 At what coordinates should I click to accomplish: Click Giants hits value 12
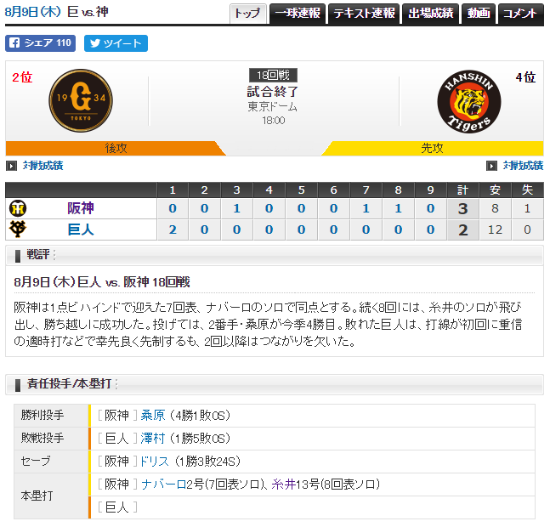coord(495,229)
